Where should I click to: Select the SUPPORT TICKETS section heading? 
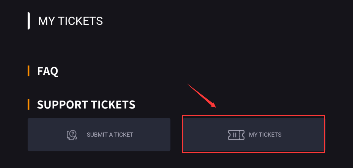pos(86,105)
